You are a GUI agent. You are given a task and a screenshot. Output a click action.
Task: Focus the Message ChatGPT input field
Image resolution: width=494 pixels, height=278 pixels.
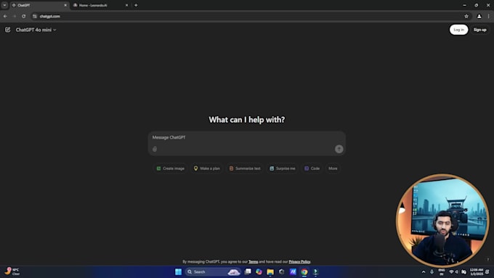click(x=247, y=138)
